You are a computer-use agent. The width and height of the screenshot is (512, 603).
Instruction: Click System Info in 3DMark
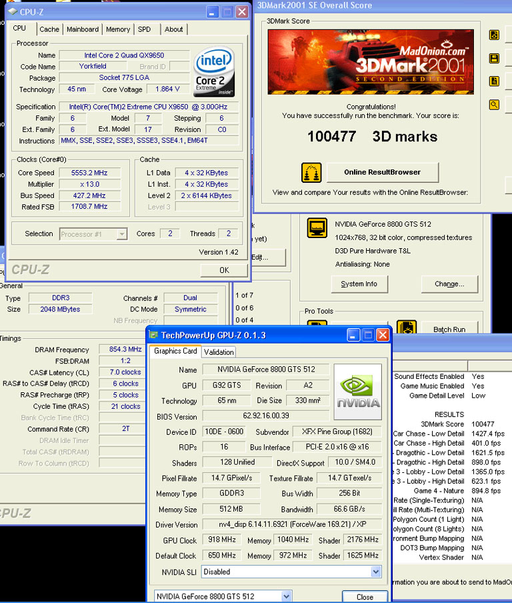[359, 283]
